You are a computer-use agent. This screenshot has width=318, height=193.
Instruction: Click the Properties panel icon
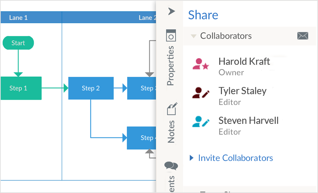171,36
